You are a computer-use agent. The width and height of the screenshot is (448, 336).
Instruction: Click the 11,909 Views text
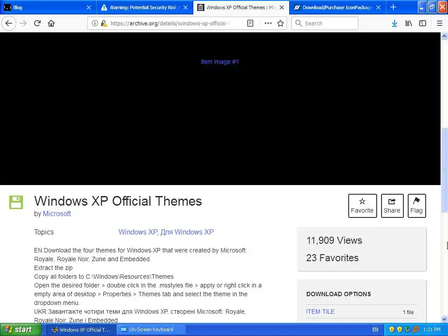coord(334,240)
